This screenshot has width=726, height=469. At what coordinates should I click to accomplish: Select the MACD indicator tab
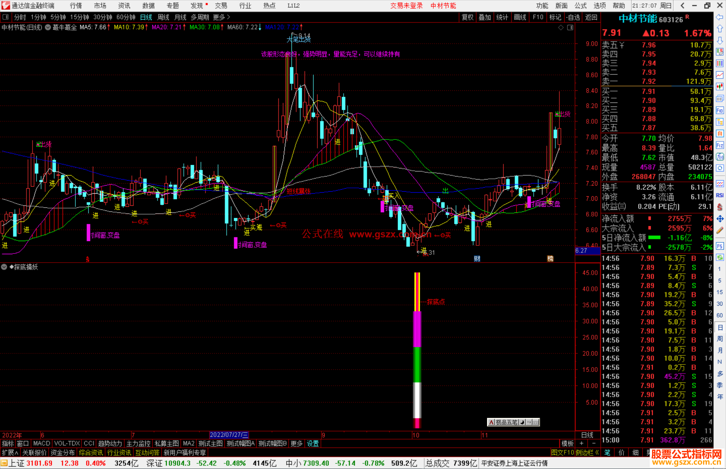(x=42, y=443)
